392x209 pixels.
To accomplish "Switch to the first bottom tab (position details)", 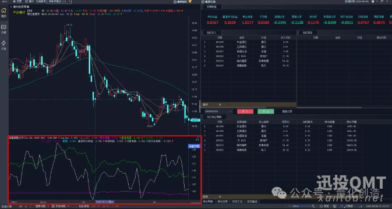I will pos(208,201).
